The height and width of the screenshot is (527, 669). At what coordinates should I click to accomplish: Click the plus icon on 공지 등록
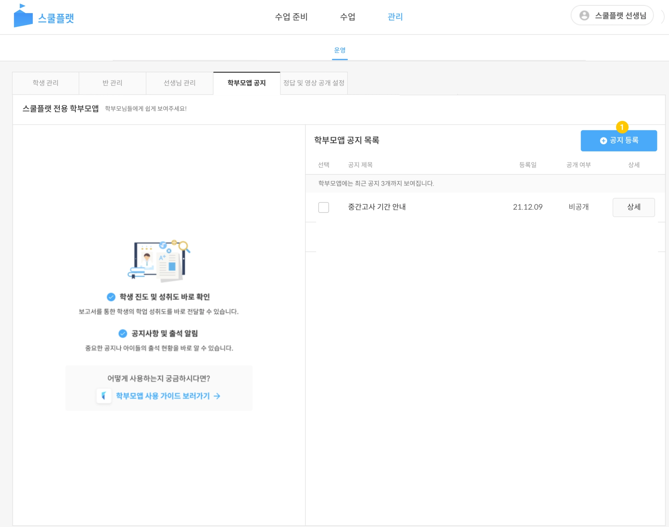(x=603, y=141)
